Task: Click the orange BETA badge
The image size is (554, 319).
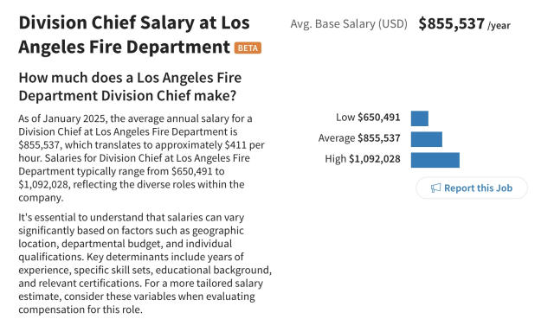Action: coord(248,48)
